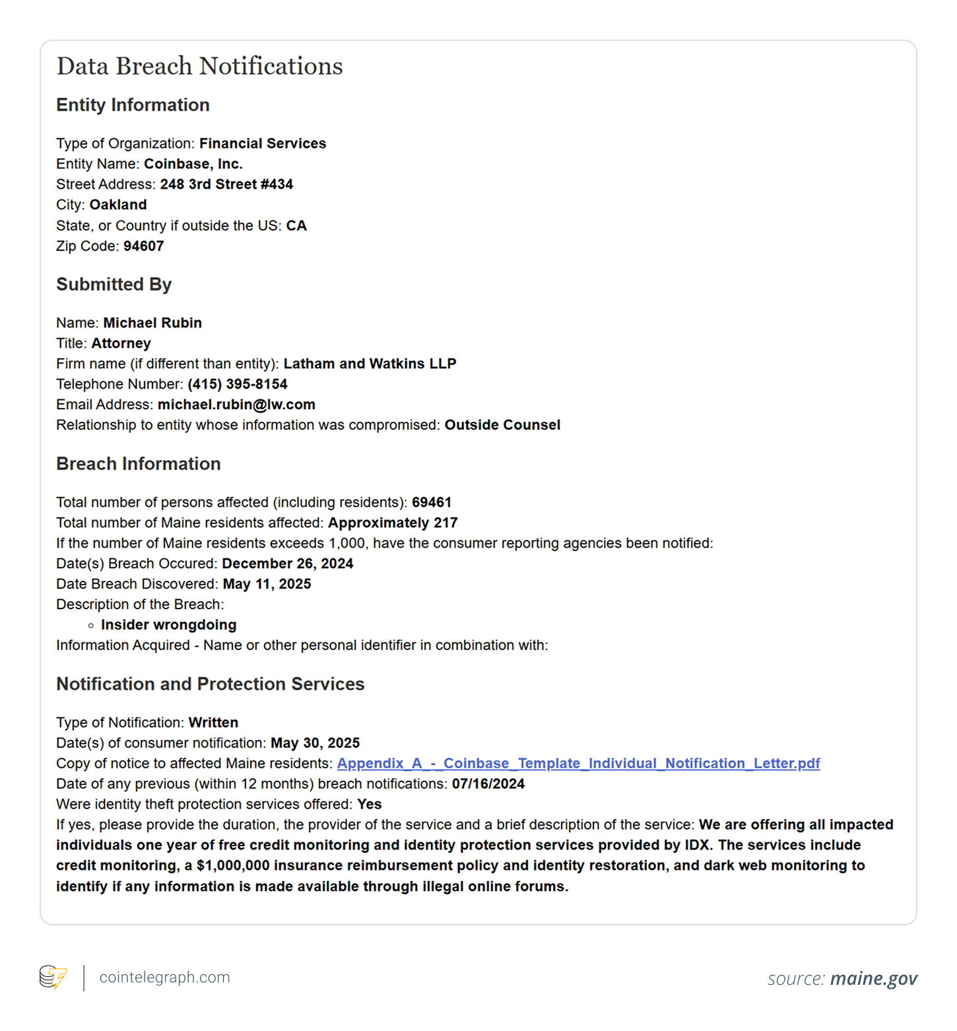
Task: Click the previous breach notification date 07/16/2024
Action: 488,784
